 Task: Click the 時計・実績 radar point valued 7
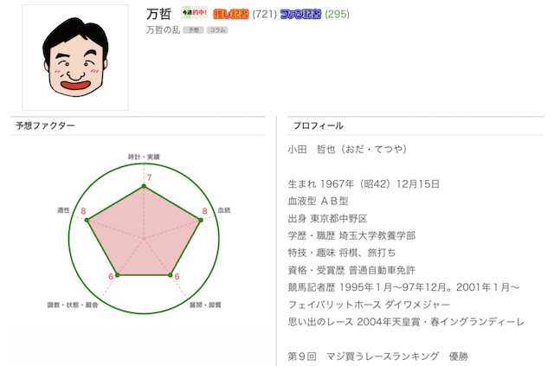[144, 186]
